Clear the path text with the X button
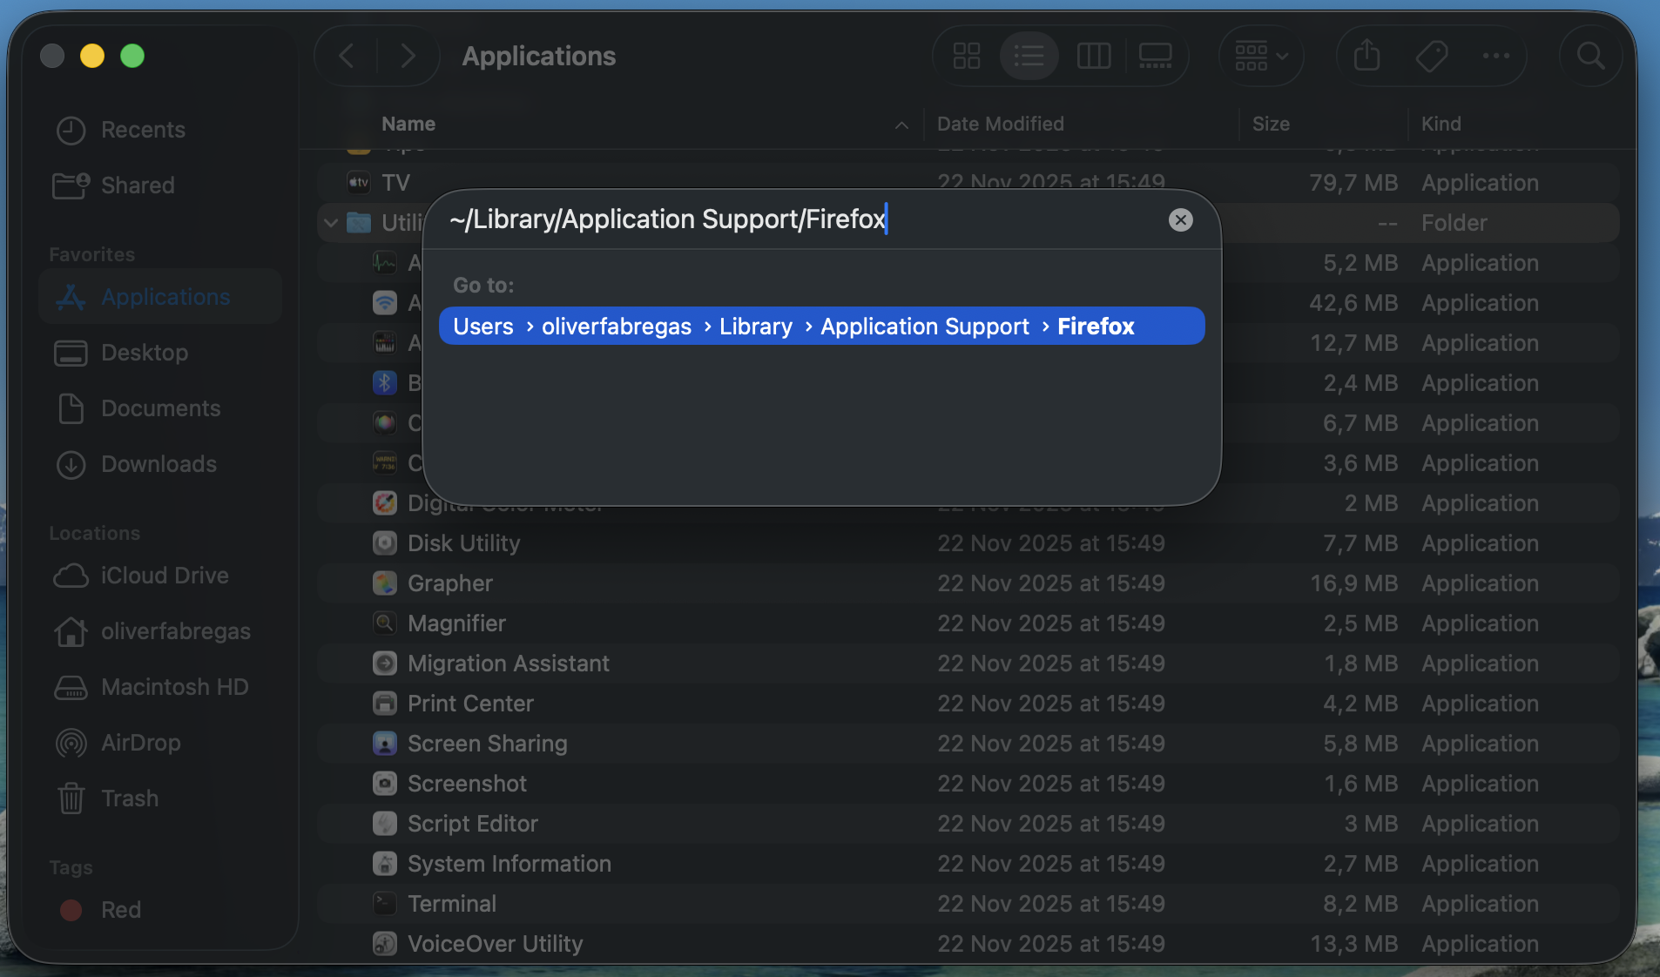Viewport: 1660px width, 977px height. coord(1181,219)
